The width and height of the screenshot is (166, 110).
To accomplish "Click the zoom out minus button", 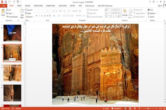I will click(142, 109).
